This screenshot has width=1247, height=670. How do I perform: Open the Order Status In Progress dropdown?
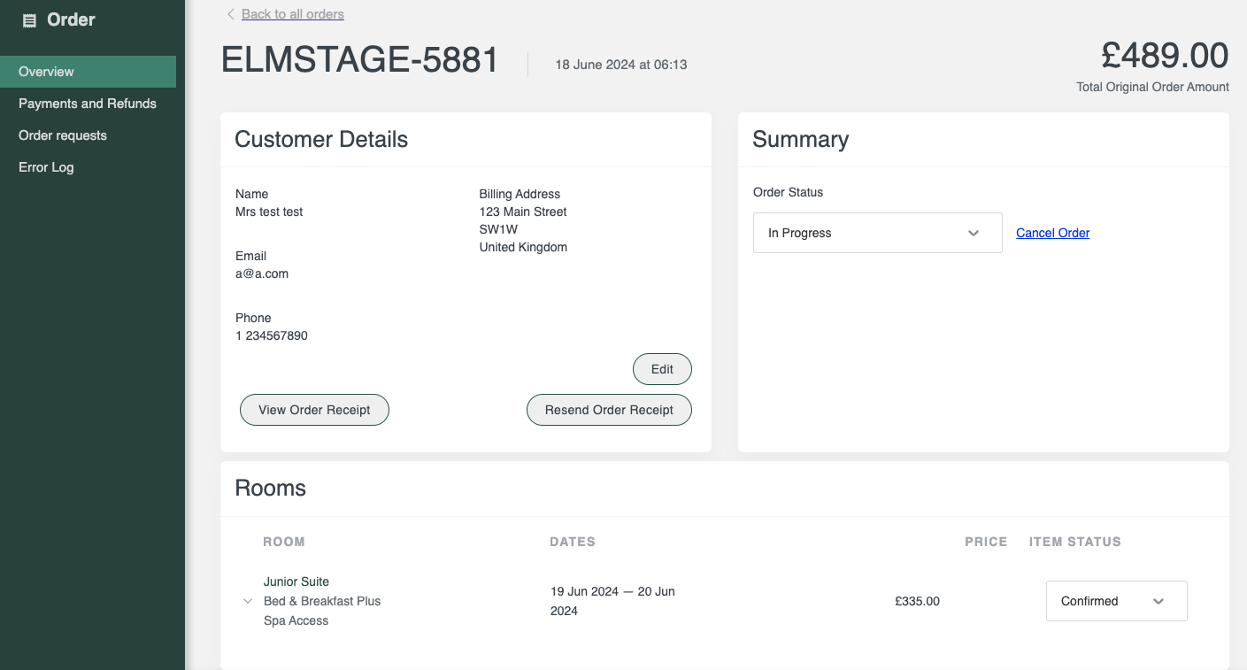point(878,233)
